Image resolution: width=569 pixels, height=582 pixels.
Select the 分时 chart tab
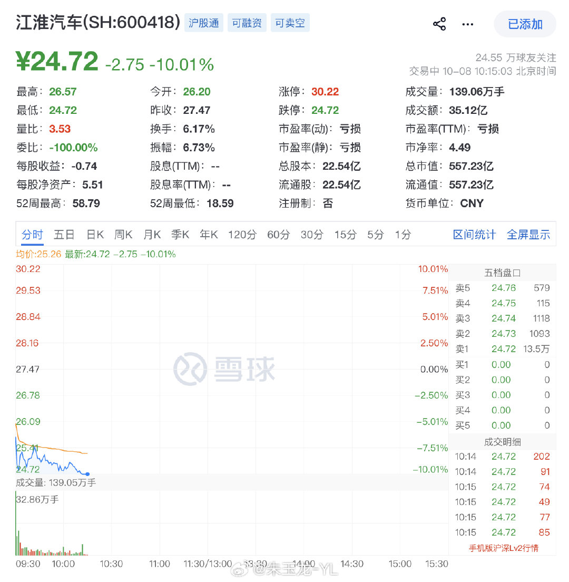pyautogui.click(x=32, y=234)
